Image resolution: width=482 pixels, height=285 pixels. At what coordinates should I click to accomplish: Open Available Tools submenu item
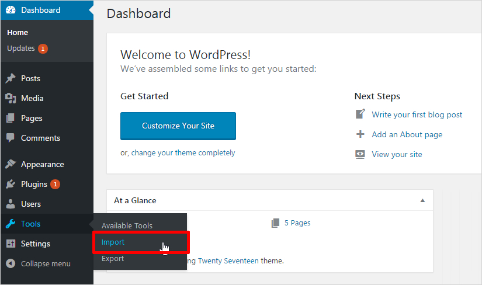[x=127, y=225]
